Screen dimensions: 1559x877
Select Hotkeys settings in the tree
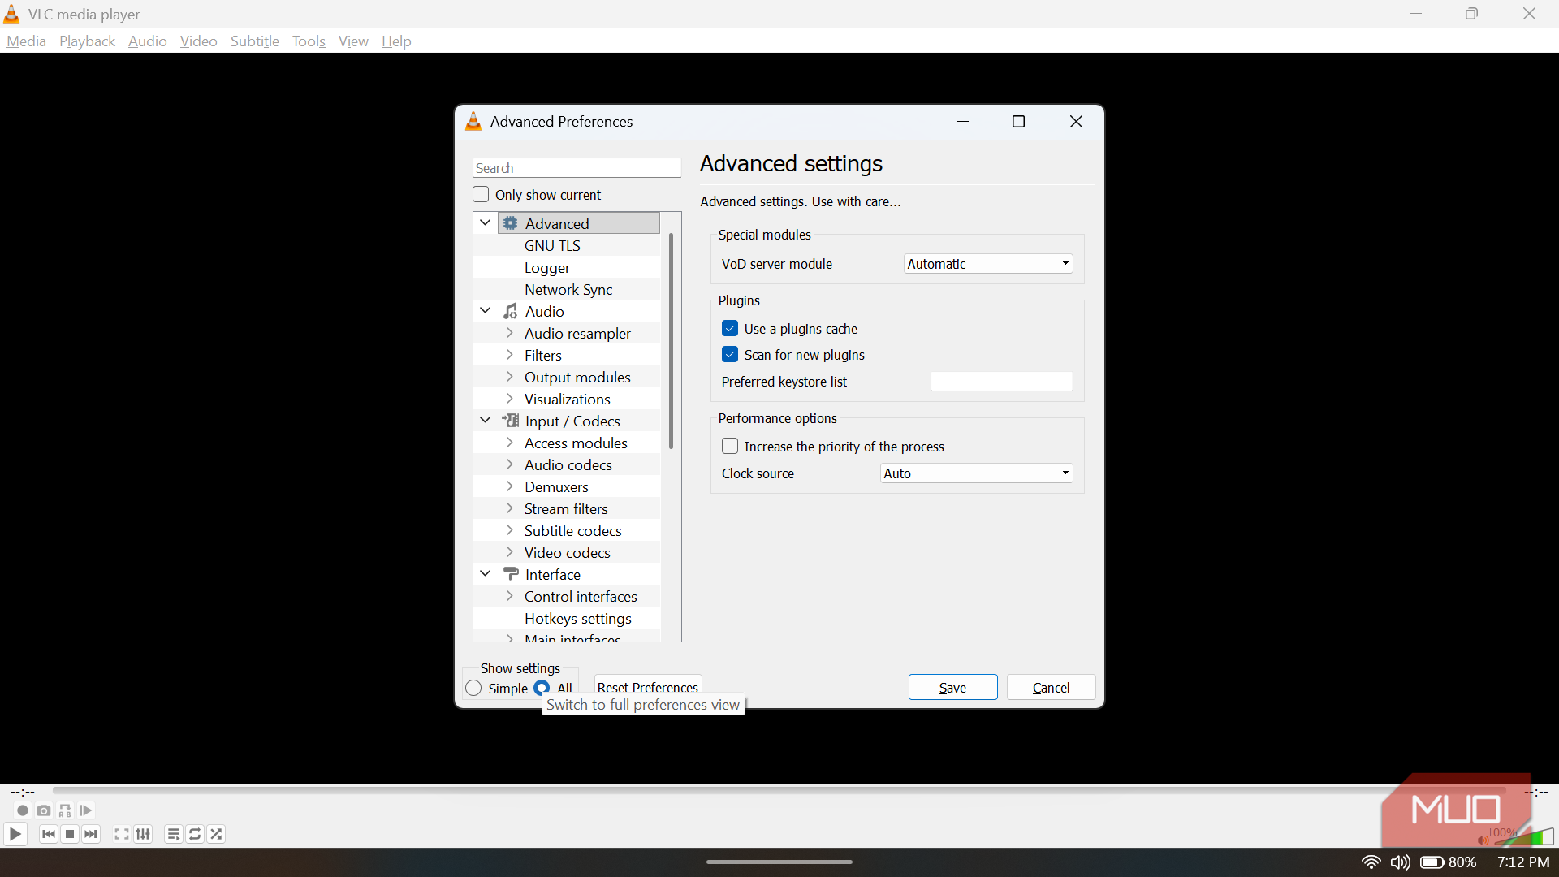pyautogui.click(x=578, y=619)
